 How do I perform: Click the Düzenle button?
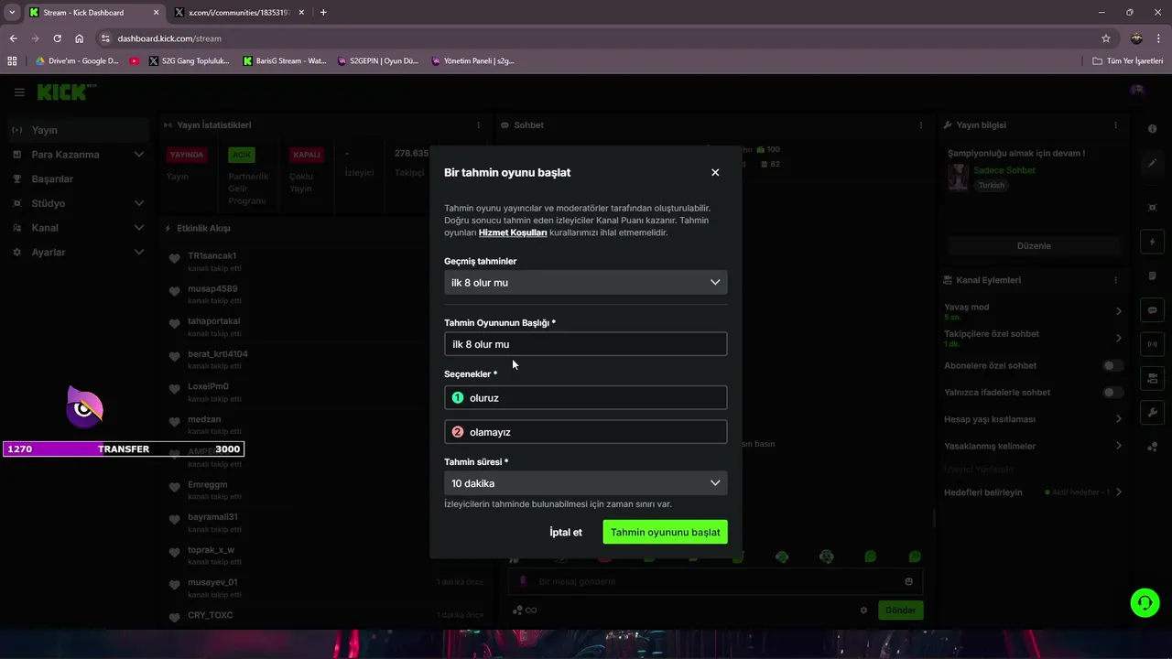pyautogui.click(x=1034, y=245)
